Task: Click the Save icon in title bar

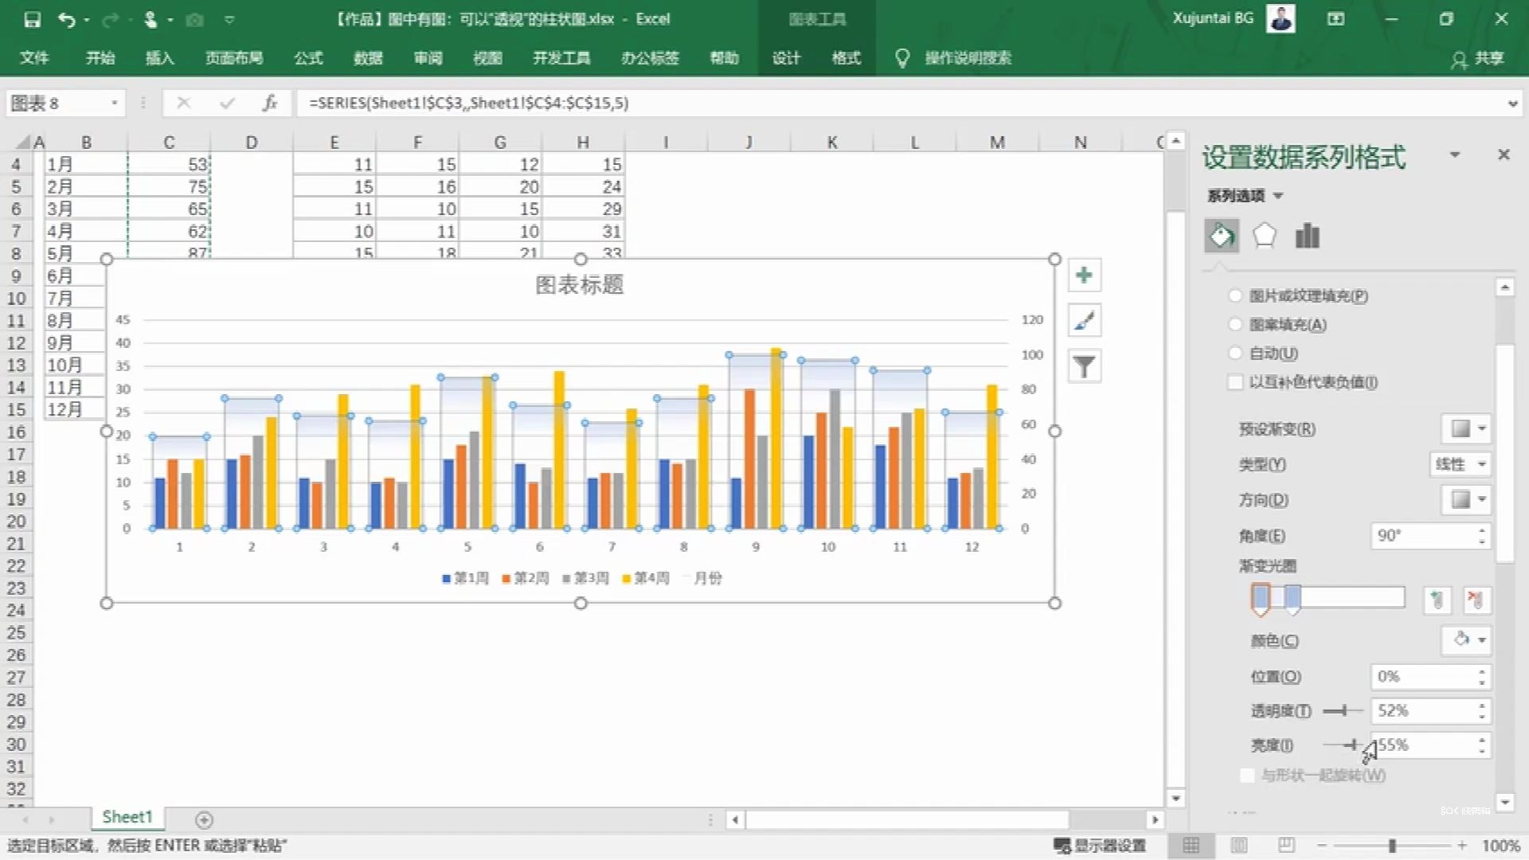Action: pos(32,19)
